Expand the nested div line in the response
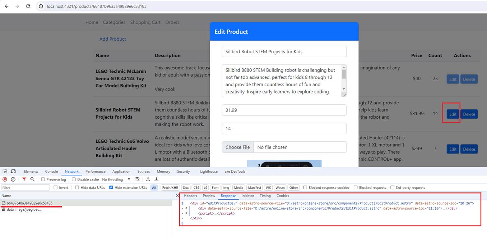487x237 pixels. (186, 208)
